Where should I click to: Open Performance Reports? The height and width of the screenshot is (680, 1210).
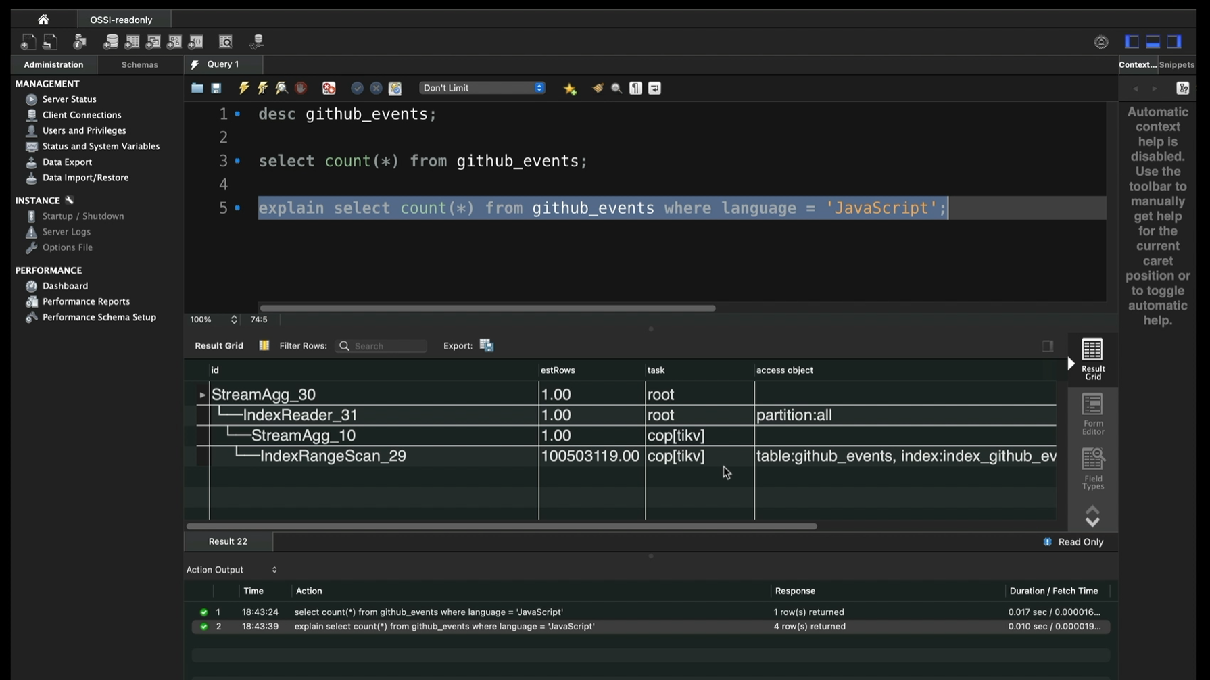pos(86,301)
